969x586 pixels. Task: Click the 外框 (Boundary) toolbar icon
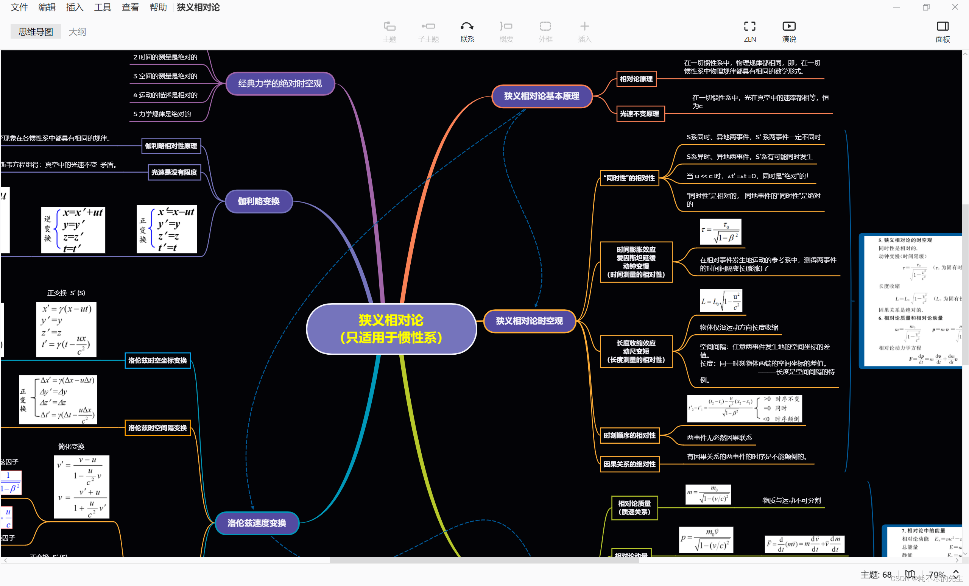click(545, 31)
